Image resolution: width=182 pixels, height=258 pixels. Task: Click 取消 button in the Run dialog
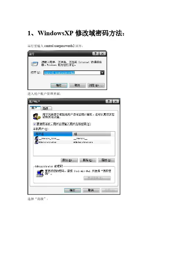click(x=77, y=85)
